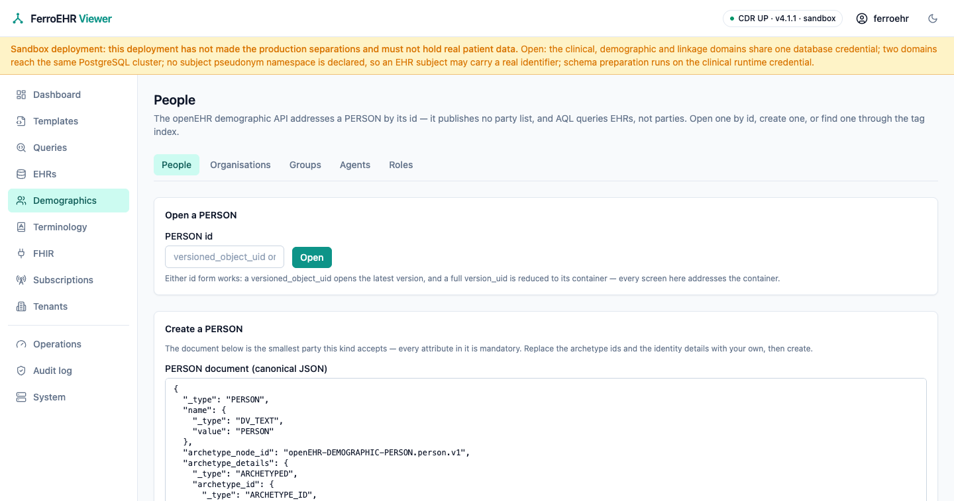Click the Tenants building icon
The height and width of the screenshot is (501, 954).
[21, 306]
